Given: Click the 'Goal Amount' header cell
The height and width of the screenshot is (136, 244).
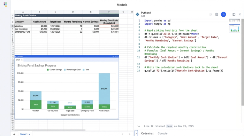Looking at the screenshot, I should [39, 22].
